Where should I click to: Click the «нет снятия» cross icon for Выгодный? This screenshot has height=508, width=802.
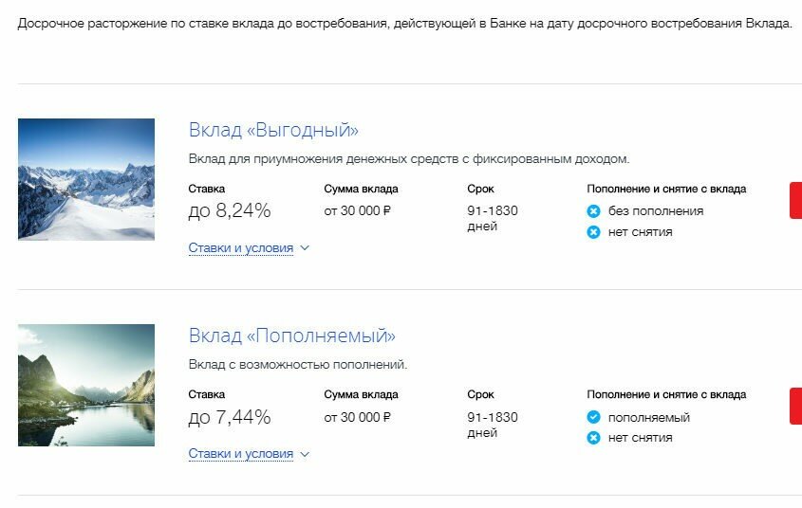(594, 232)
